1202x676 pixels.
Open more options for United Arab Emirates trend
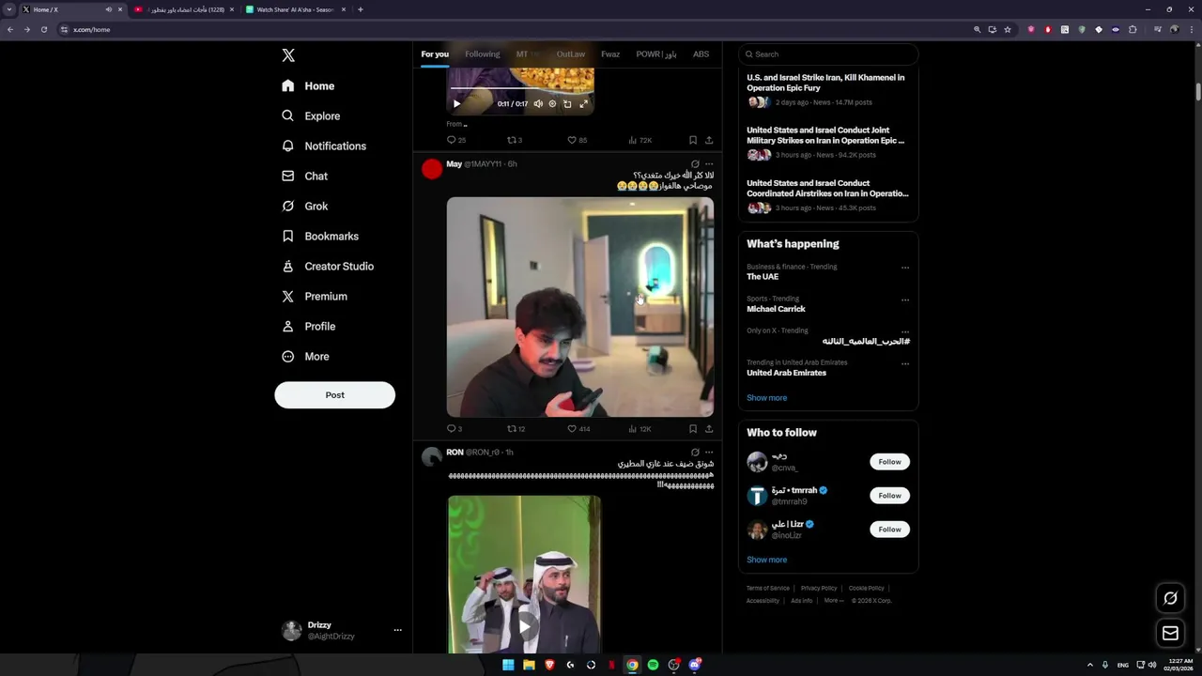pyautogui.click(x=905, y=364)
